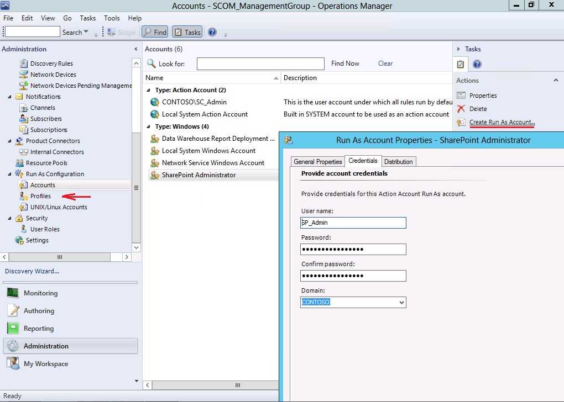Click the Subscribers icon
The image size is (564, 402).
(x=24, y=119)
